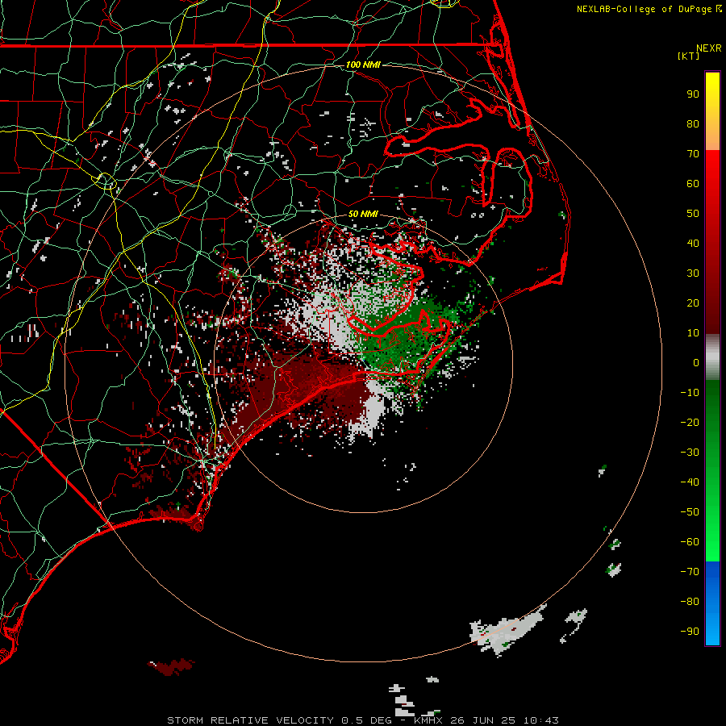Click the KT units label above the color bar
Image resolution: width=726 pixels, height=726 pixels.
(689, 56)
